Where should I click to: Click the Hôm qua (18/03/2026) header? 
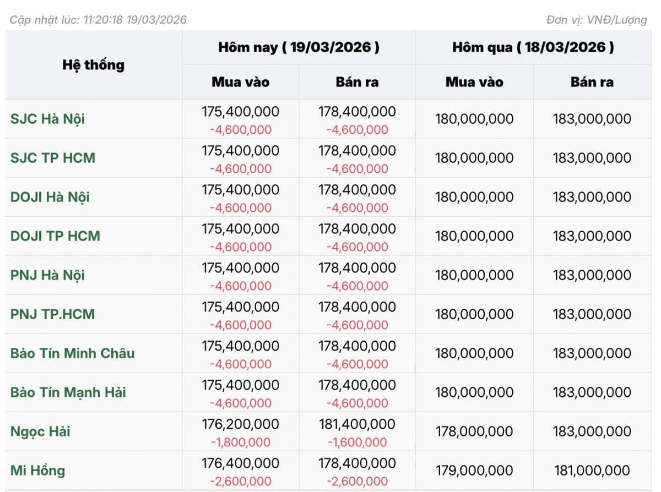(x=533, y=47)
